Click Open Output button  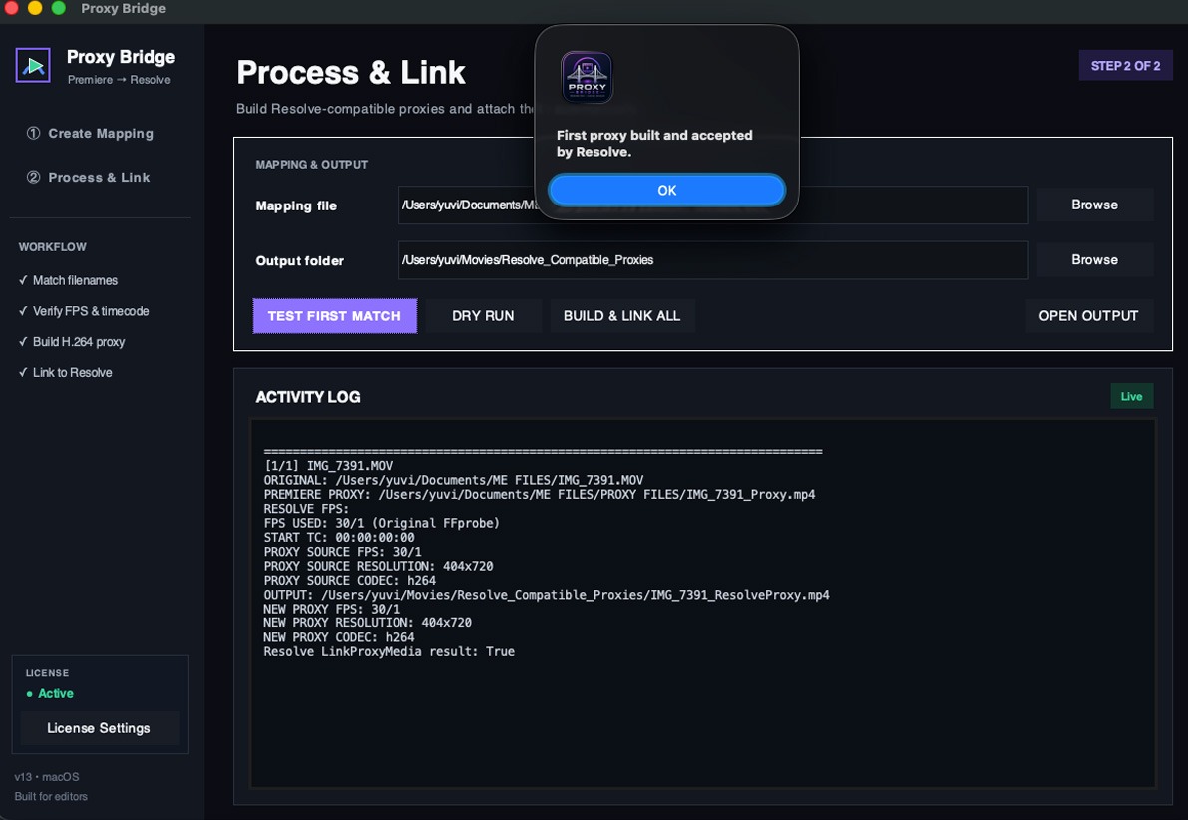(1088, 316)
